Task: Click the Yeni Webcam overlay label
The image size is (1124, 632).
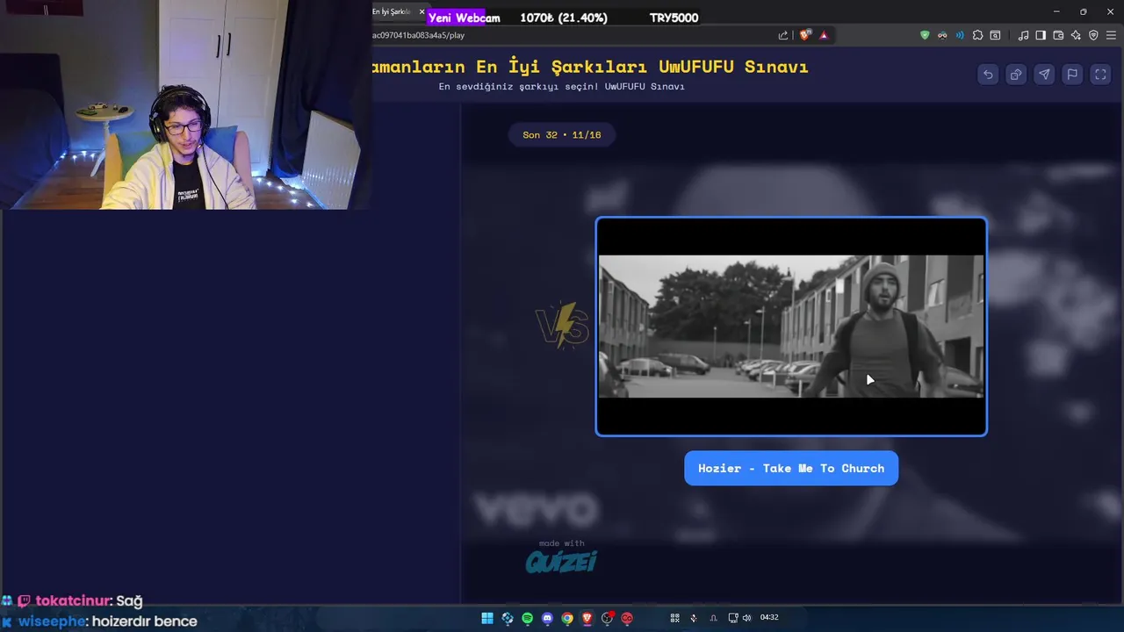Action: (464, 18)
